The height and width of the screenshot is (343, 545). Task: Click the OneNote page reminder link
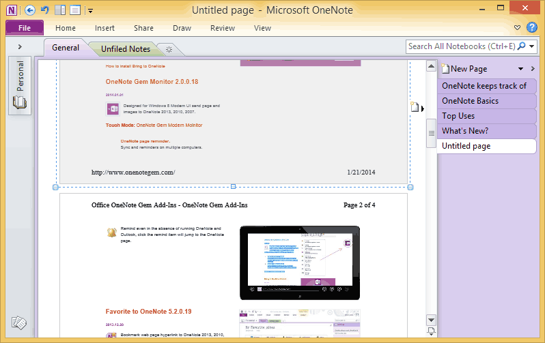(145, 141)
